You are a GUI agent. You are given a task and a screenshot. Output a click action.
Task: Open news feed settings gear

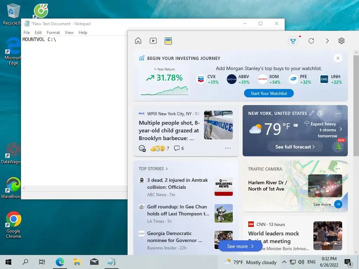(x=341, y=41)
